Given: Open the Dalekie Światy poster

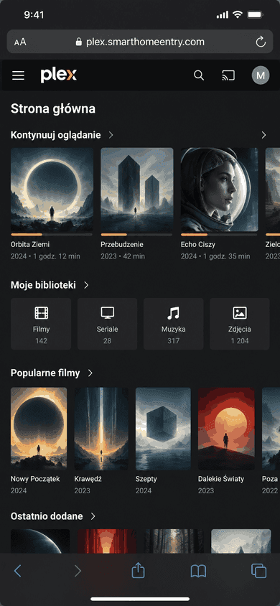Looking at the screenshot, I should (226, 429).
